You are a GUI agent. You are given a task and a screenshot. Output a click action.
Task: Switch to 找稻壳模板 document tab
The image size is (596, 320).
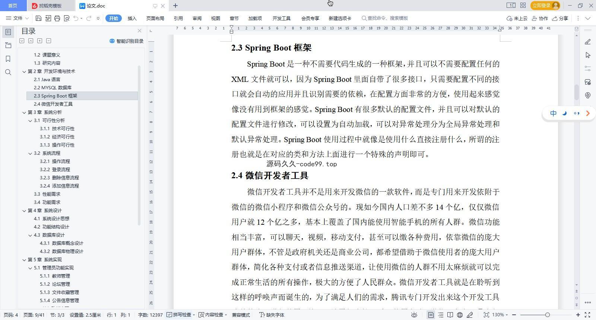click(x=50, y=6)
